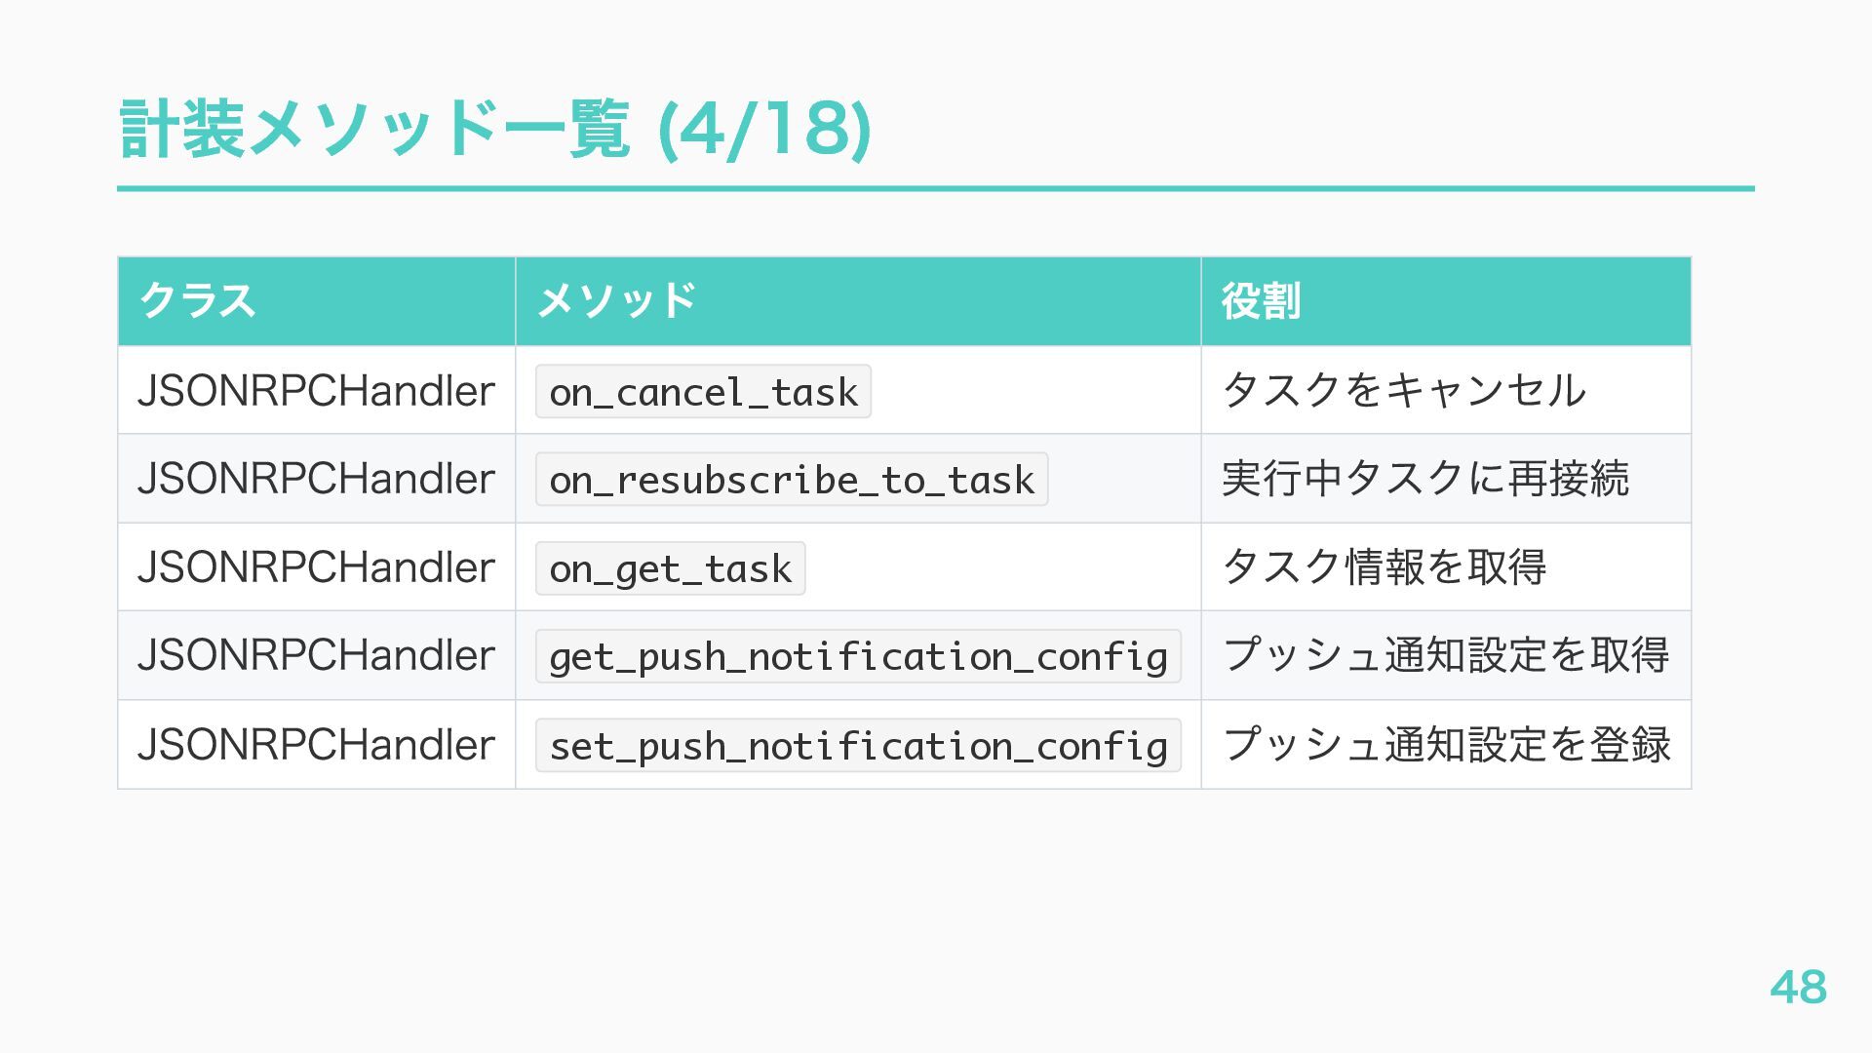Image resolution: width=1872 pixels, height=1053 pixels.
Task: Click the クラス column header
Action: coord(198,300)
